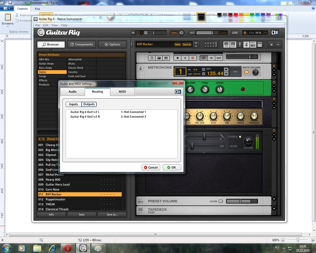The height and width of the screenshot is (253, 316).
Task: Decrease the bpm with down arrow
Action: tap(226, 74)
